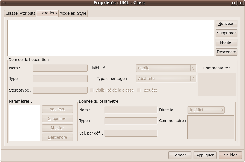245x162 pixels.
Task: Click the operation Nom input field
Action: click(60, 68)
